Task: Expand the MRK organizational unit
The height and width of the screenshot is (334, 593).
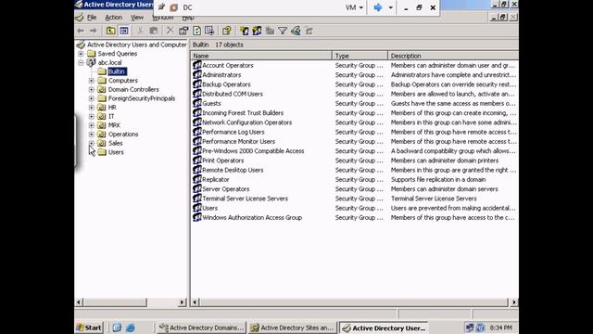Action: click(x=91, y=125)
